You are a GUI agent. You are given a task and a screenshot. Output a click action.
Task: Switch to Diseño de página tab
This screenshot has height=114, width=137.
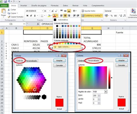[x=39, y=5]
